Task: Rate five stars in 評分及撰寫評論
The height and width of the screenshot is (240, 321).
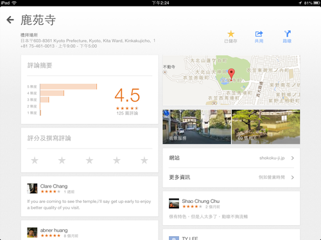Action: click(x=144, y=160)
